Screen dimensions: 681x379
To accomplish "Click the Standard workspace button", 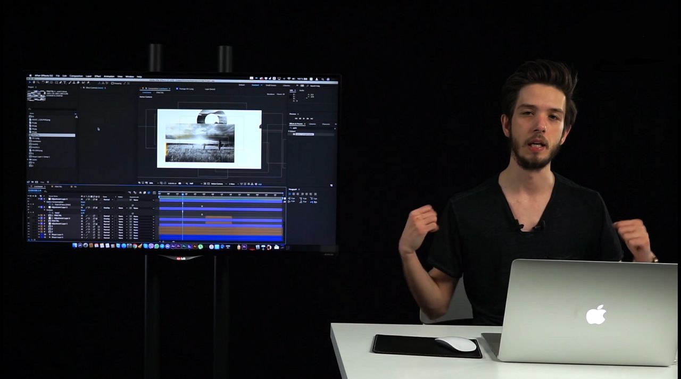I will pyautogui.click(x=255, y=85).
